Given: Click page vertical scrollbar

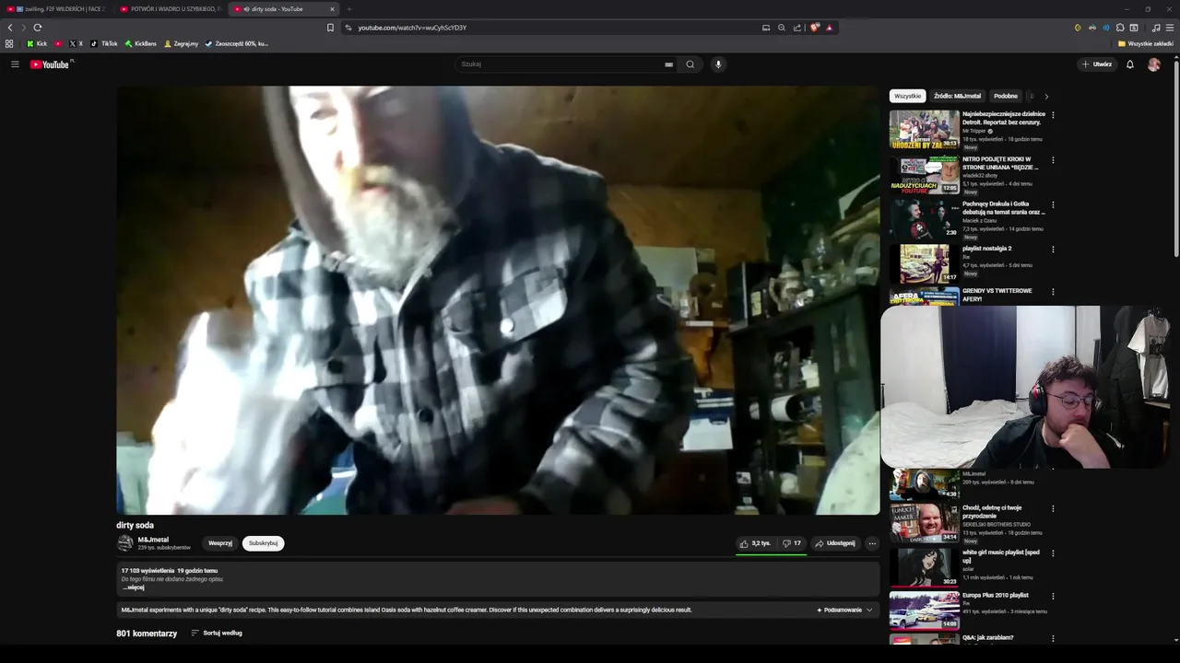Looking at the screenshot, I should tap(1175, 157).
